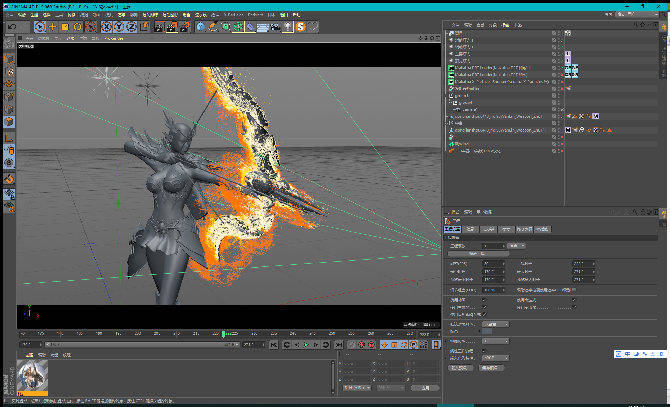This screenshot has width=670, height=407.
Task: Select the camera1 object in tree
Action: coord(470,109)
